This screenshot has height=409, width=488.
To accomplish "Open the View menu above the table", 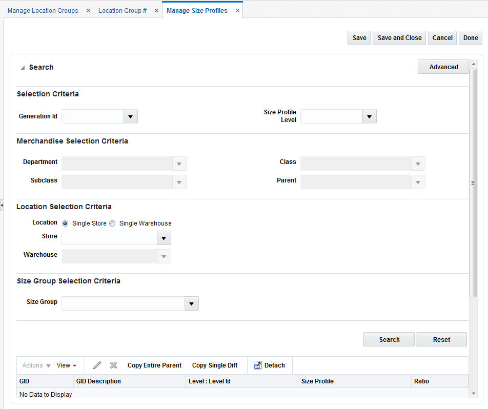I will (66, 365).
